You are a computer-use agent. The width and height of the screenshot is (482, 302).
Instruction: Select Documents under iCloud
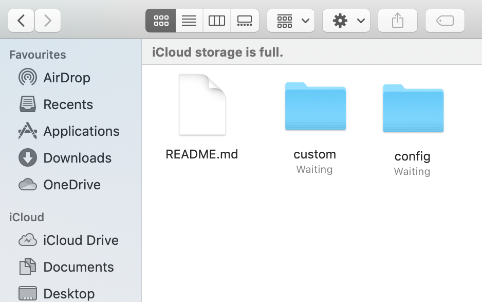tap(78, 267)
